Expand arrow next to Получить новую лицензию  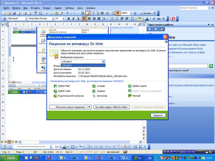pos(89,107)
